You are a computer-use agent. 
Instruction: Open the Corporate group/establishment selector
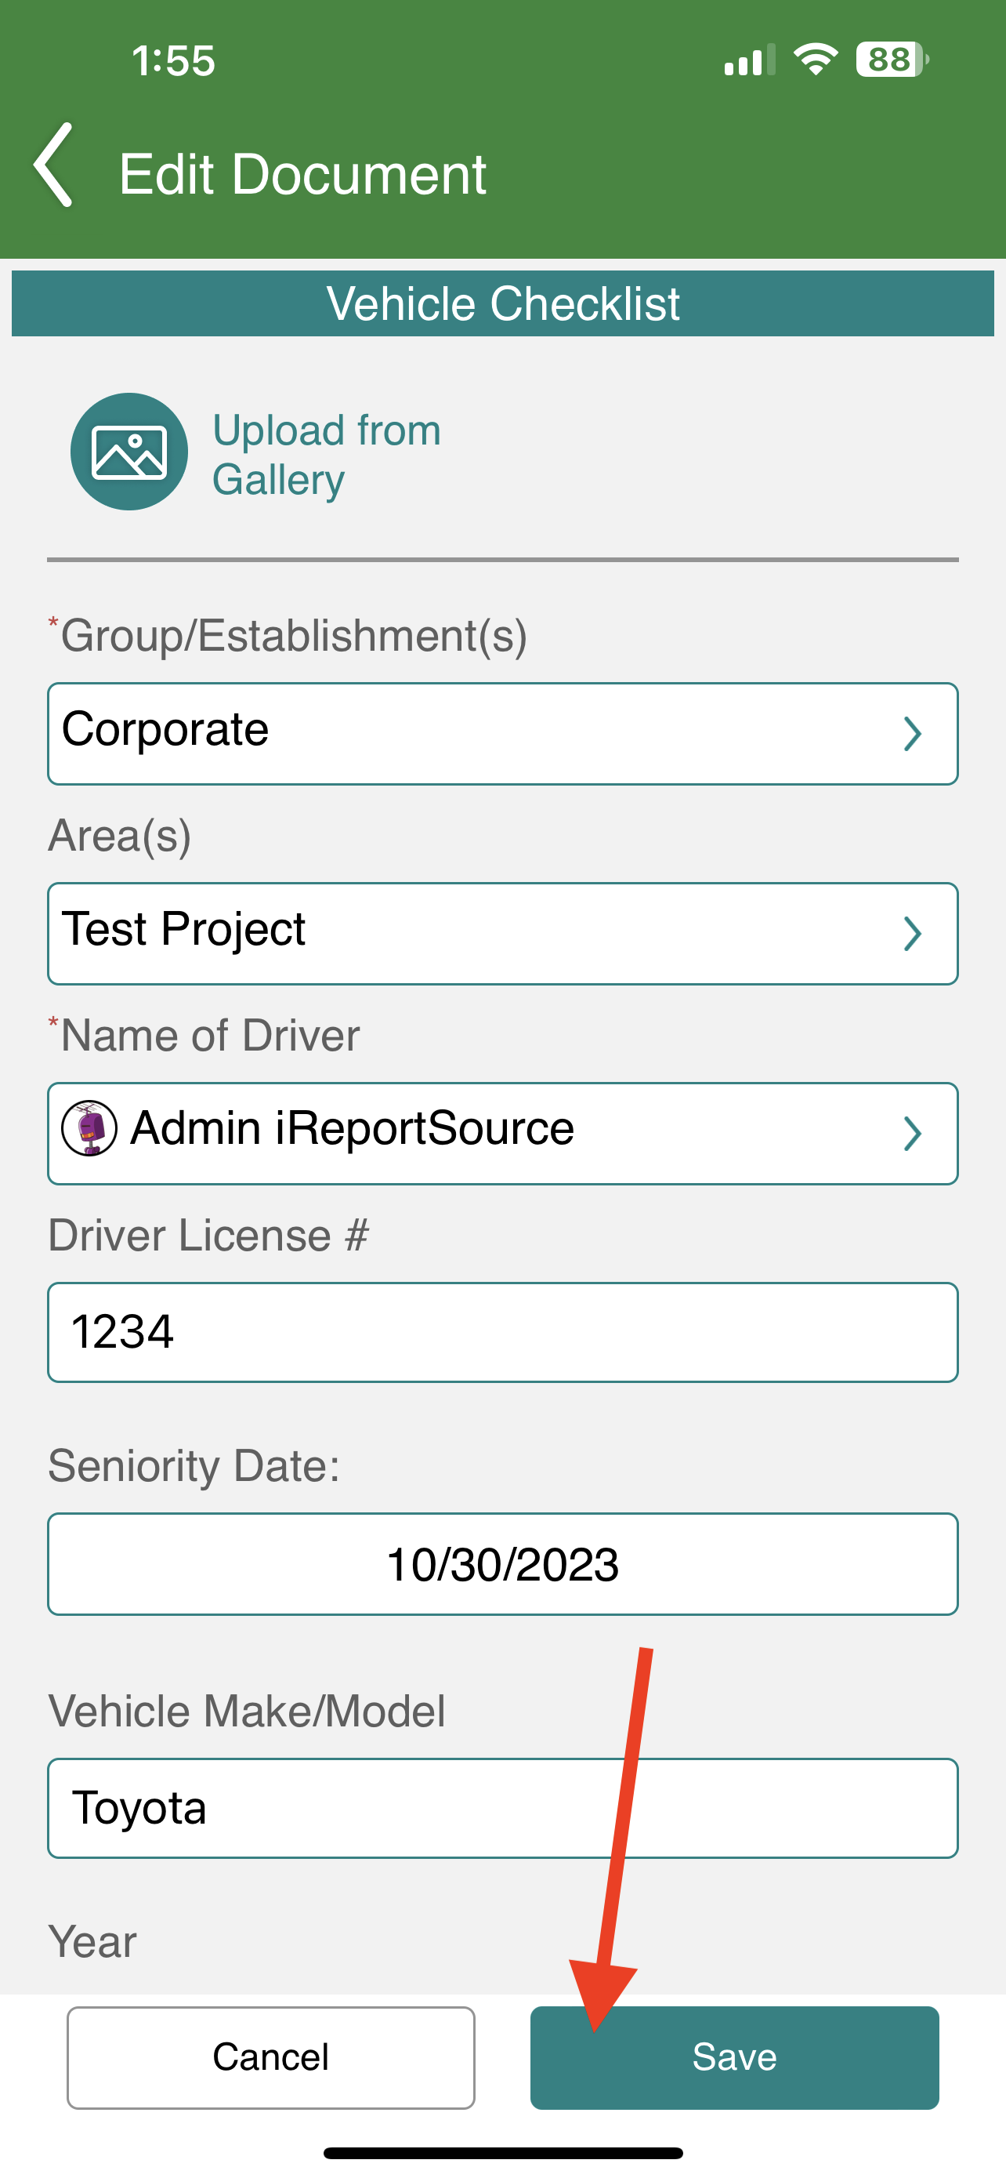pos(502,733)
